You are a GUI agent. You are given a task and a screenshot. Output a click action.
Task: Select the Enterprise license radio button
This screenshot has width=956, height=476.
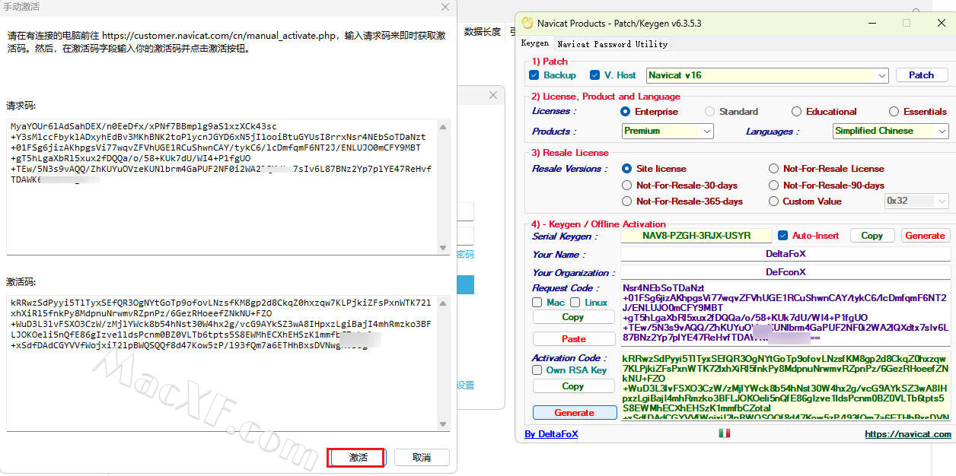(x=626, y=112)
